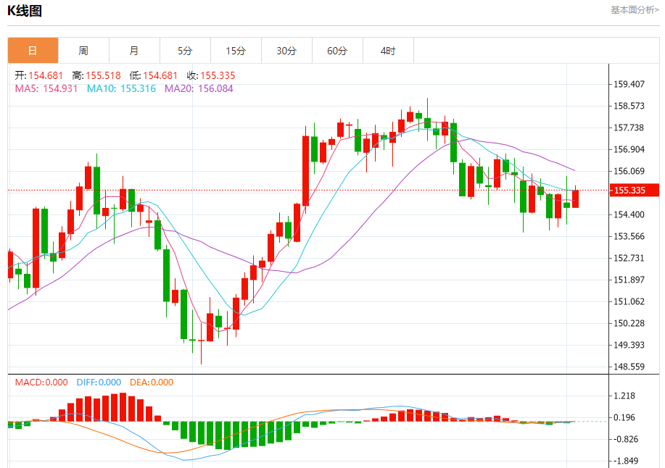Click the DEA value label

pos(152,383)
